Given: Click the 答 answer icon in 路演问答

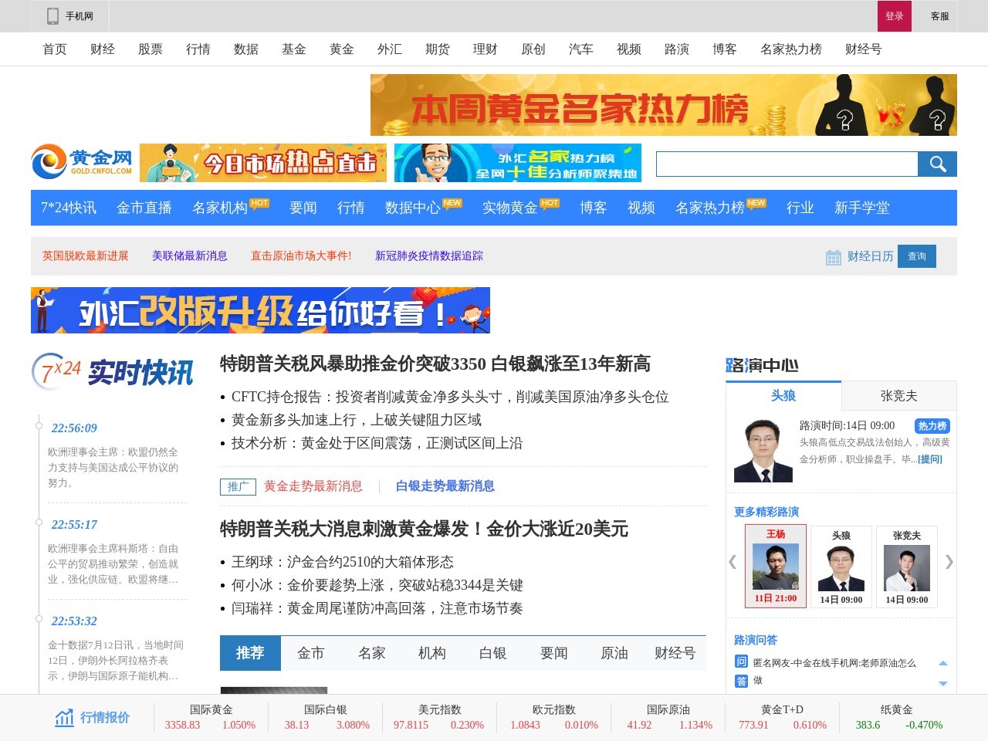Looking at the screenshot, I should coord(741,681).
